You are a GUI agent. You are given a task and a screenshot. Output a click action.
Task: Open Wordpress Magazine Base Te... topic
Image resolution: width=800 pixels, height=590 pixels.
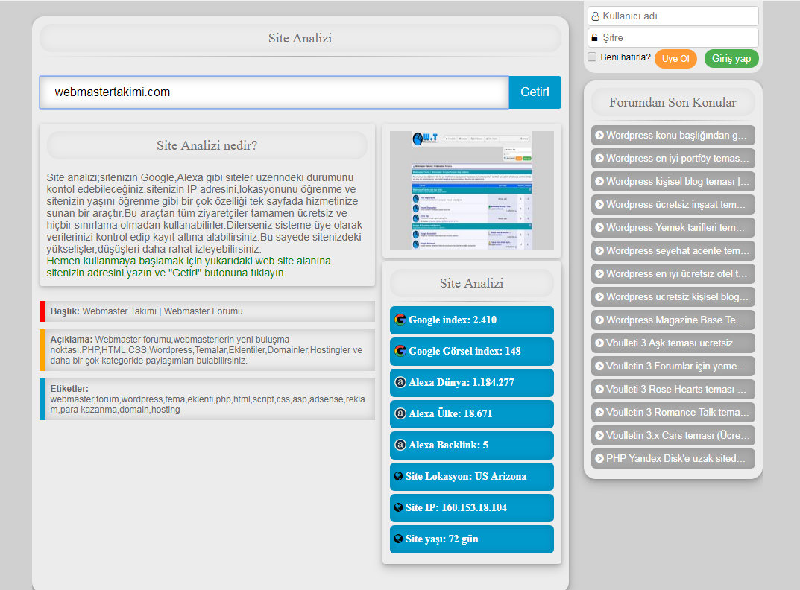point(673,320)
